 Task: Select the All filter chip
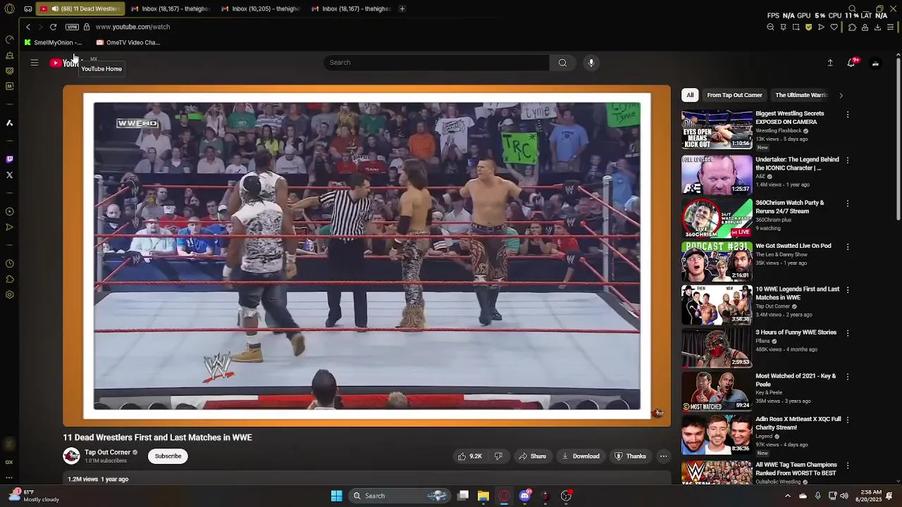pyautogui.click(x=690, y=95)
